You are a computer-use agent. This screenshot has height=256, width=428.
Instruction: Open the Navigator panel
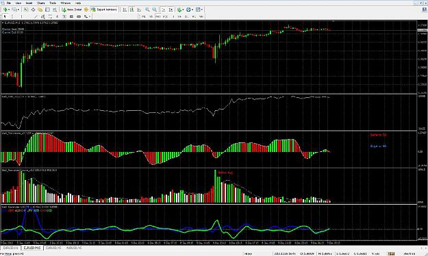[40, 10]
